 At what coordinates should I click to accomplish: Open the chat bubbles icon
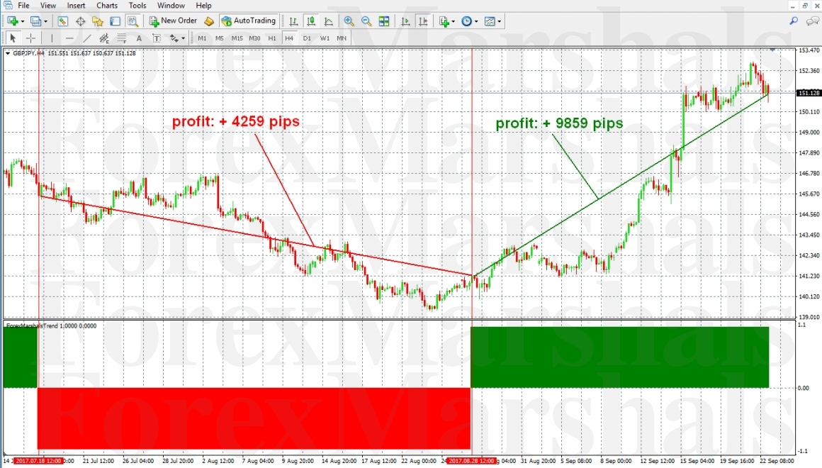813,21
